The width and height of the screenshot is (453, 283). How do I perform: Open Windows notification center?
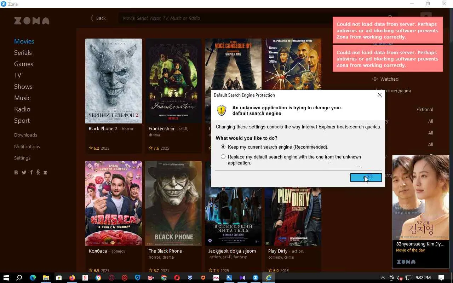click(x=441, y=278)
